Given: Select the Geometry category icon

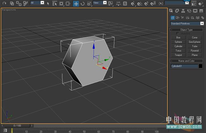Looking at the screenshot, I should tap(173, 18).
